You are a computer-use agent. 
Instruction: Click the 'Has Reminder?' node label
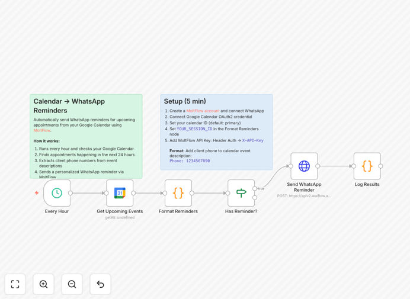pyautogui.click(x=241, y=211)
